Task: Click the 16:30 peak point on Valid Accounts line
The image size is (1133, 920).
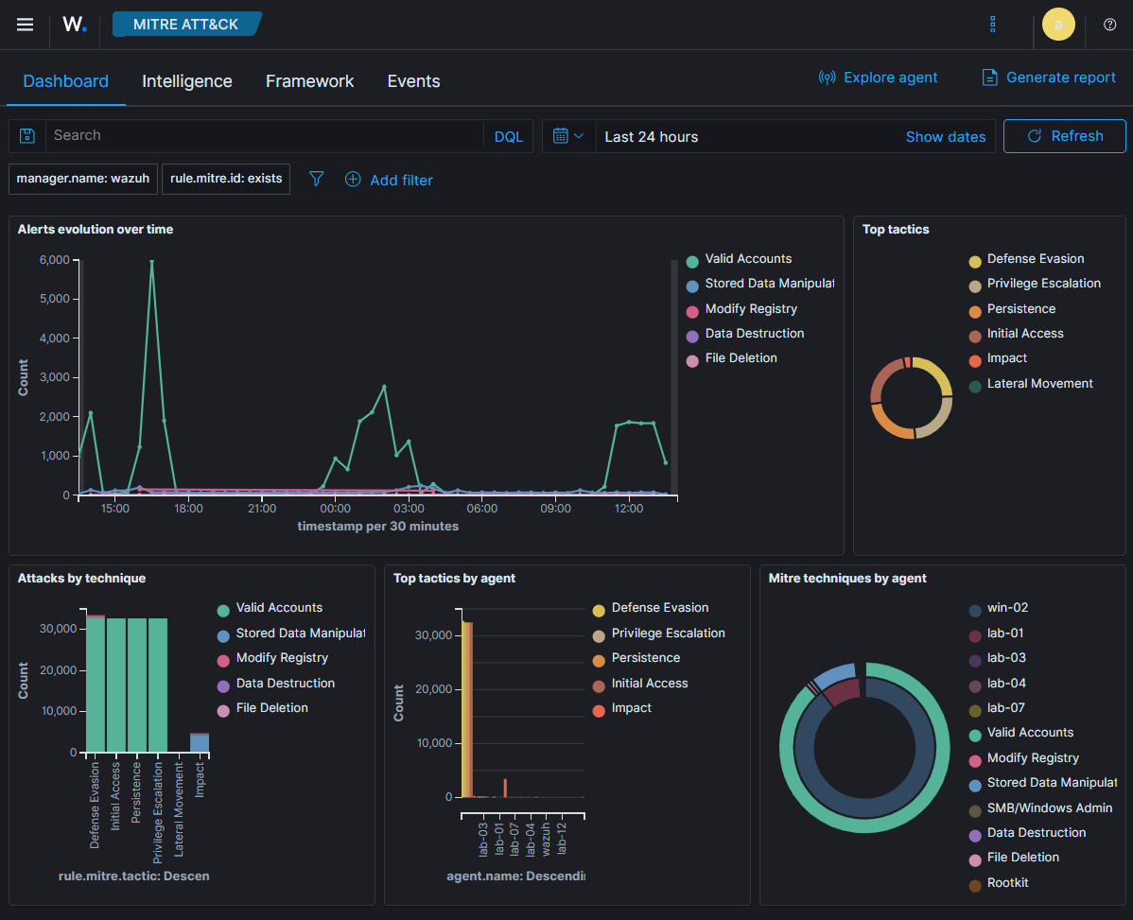Action: pyautogui.click(x=151, y=261)
